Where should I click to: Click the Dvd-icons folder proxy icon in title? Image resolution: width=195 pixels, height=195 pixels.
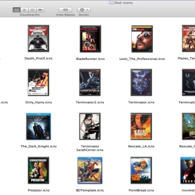(x=111, y=2)
